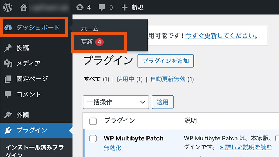Click the 固定ページ pages icon
This screenshot has width=279, height=157.
coord(8,79)
